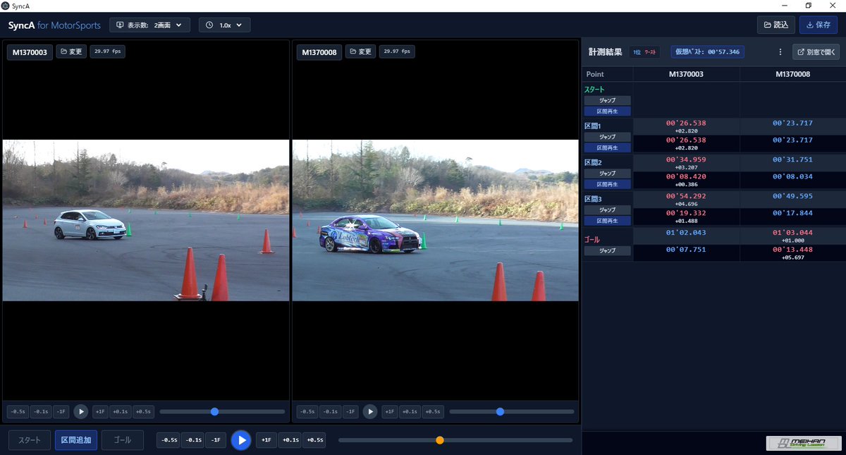This screenshot has height=455, width=846.
Task: Step left video forward +0.5s
Action: [x=143, y=411]
